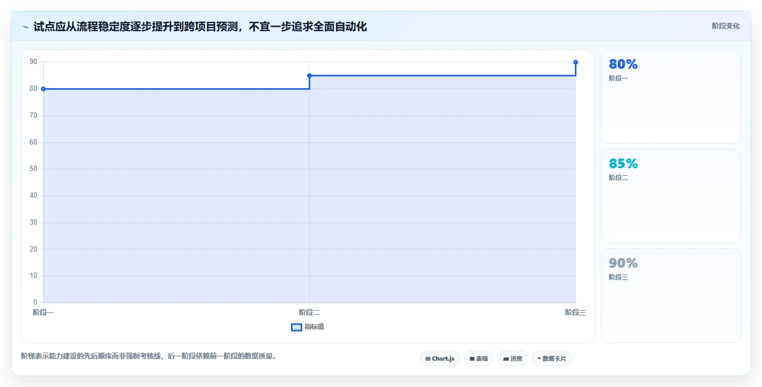Click the y-axis tick label 30

coord(33,222)
